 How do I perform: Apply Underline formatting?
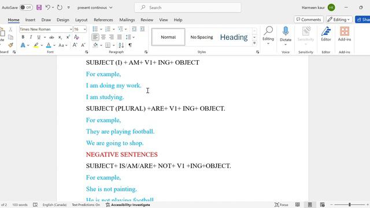[39, 37]
